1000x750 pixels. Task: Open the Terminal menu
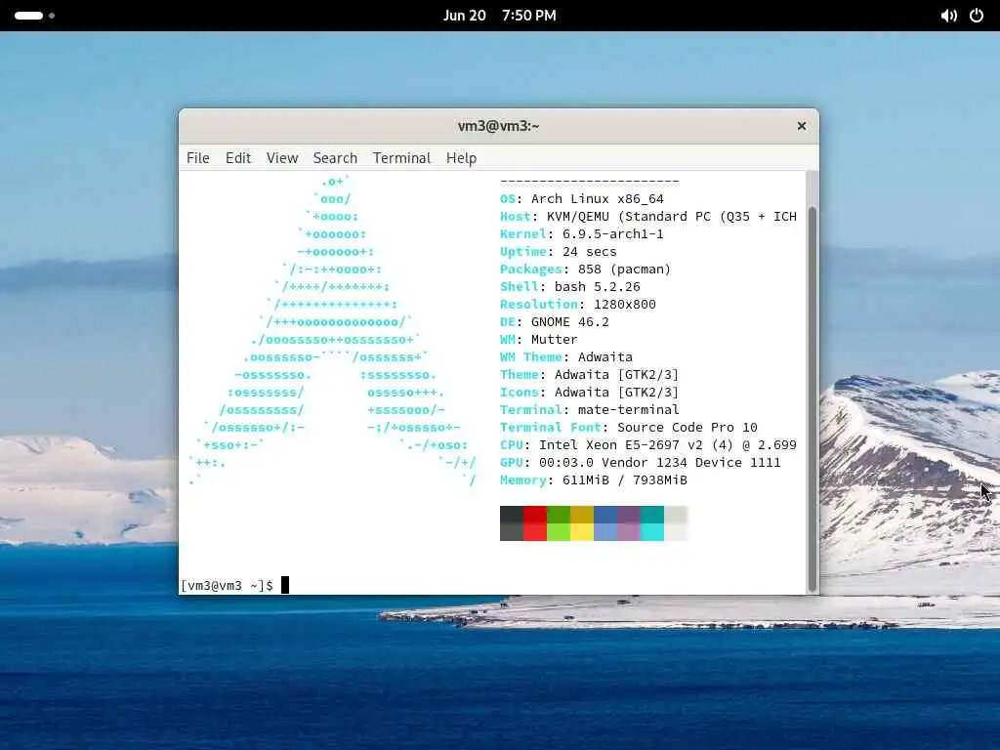pyautogui.click(x=401, y=158)
